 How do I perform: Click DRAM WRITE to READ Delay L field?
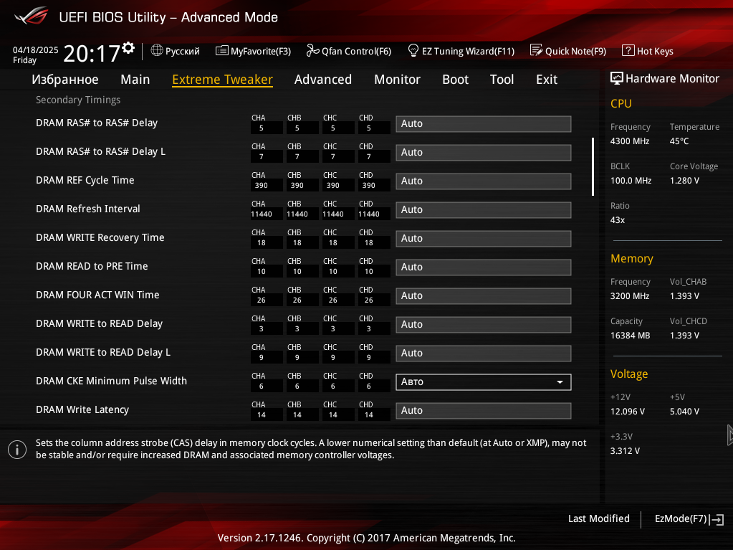(484, 353)
